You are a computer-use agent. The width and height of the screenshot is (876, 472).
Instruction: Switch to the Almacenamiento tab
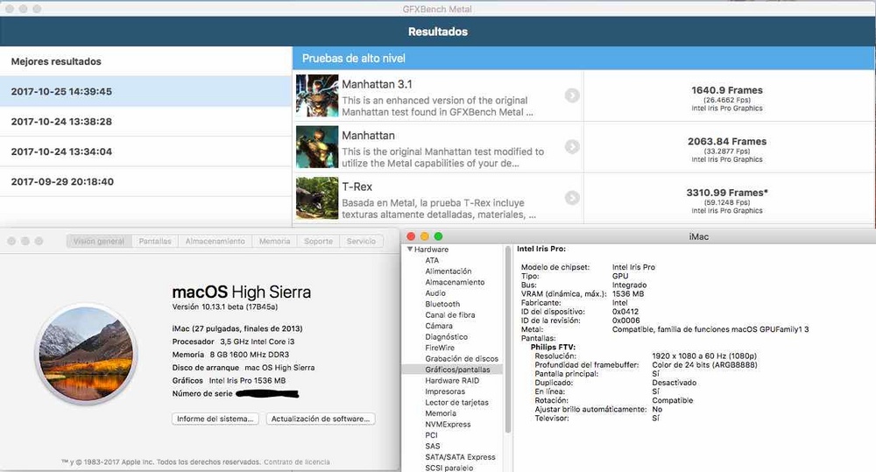215,242
